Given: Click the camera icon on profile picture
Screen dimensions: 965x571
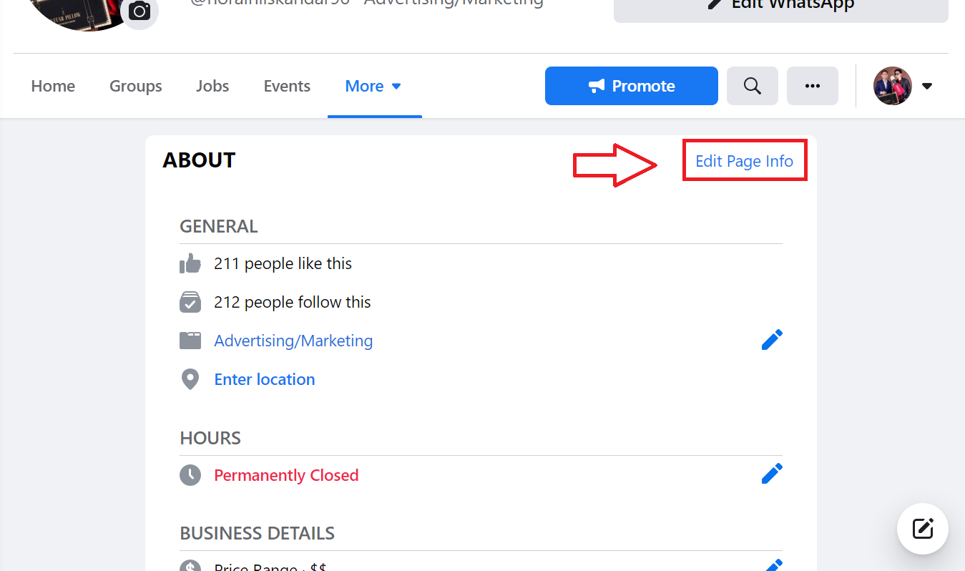Looking at the screenshot, I should coord(139,11).
